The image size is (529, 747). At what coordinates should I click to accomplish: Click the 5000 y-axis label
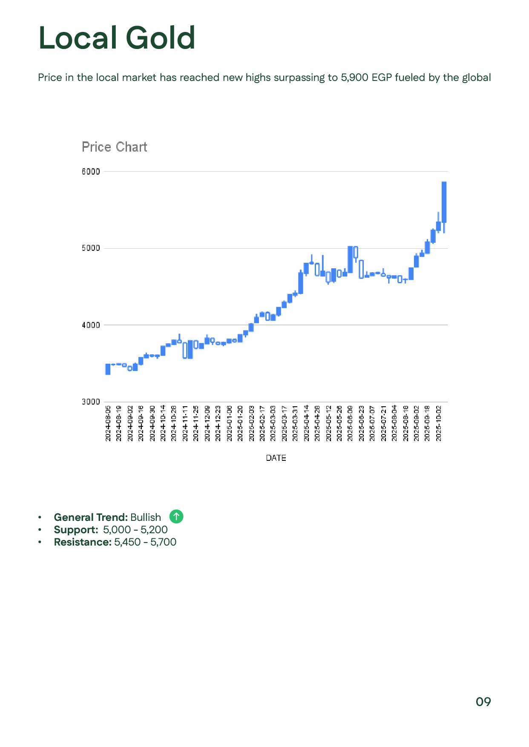[91, 248]
